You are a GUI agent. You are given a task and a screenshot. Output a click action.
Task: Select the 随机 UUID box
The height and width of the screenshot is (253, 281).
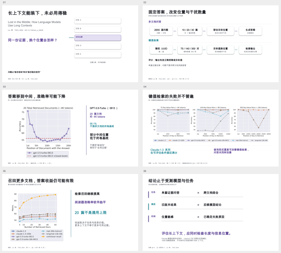(x=161, y=50)
